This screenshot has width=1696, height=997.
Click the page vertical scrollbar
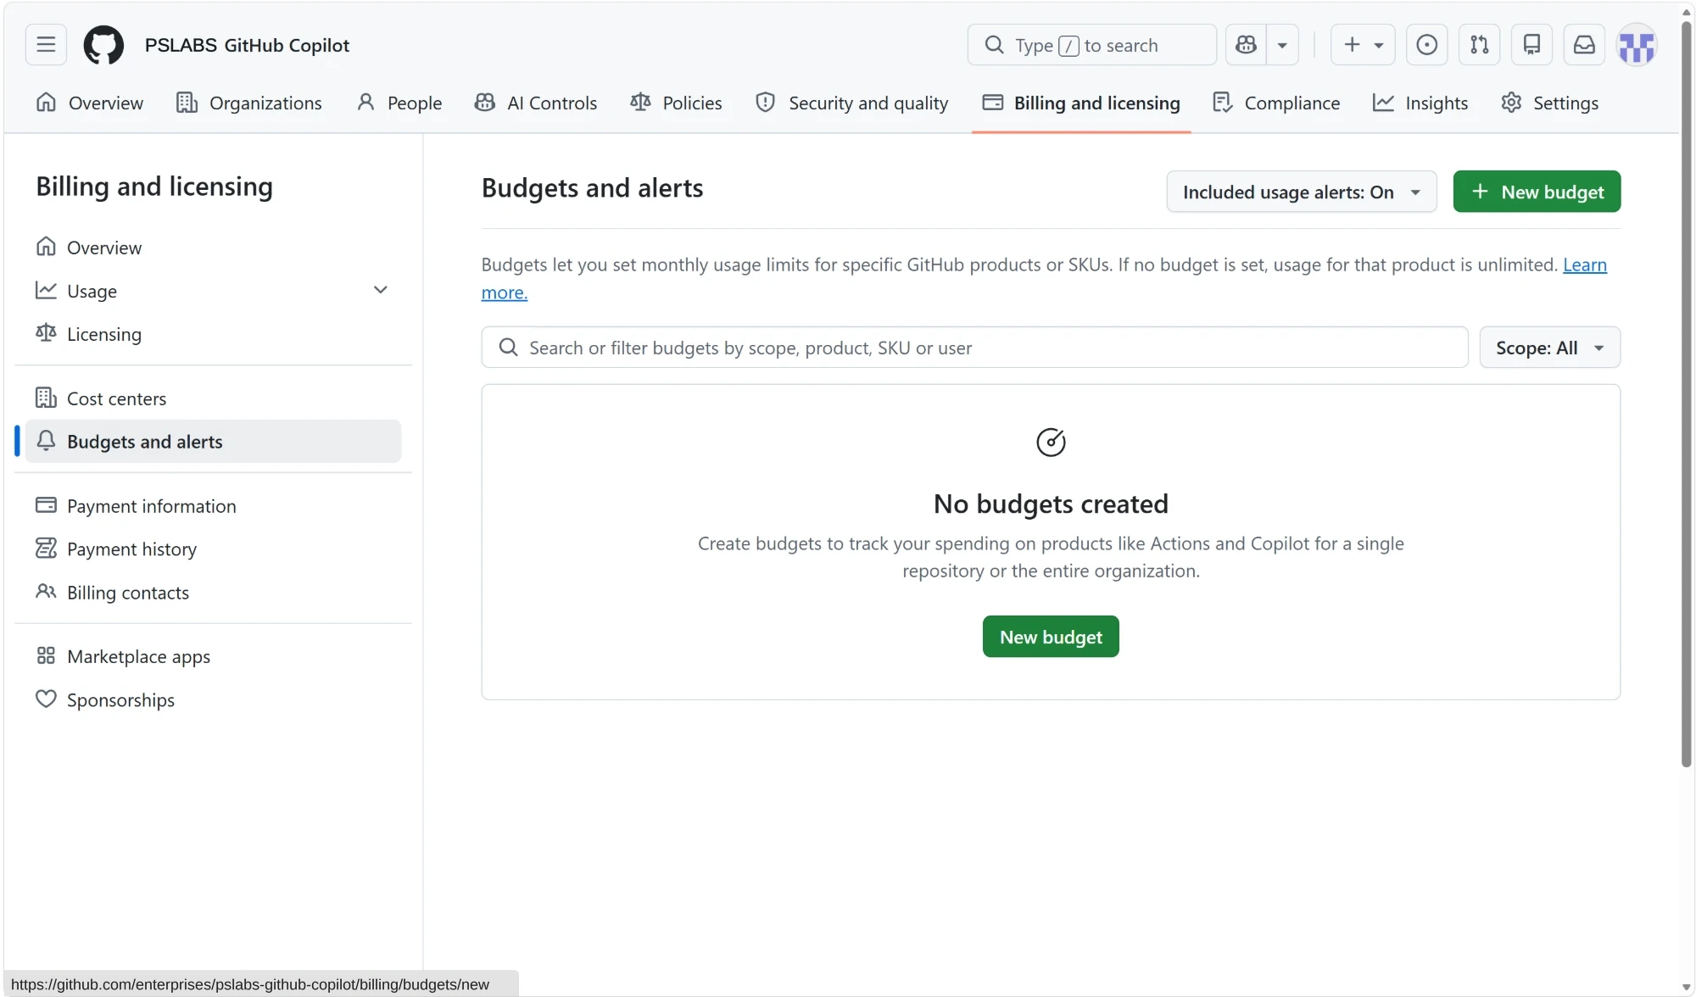1687,394
